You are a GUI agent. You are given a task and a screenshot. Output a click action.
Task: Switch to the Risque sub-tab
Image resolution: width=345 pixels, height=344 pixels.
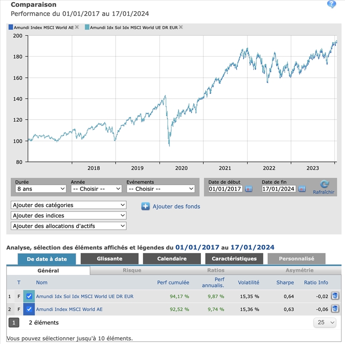click(132, 271)
